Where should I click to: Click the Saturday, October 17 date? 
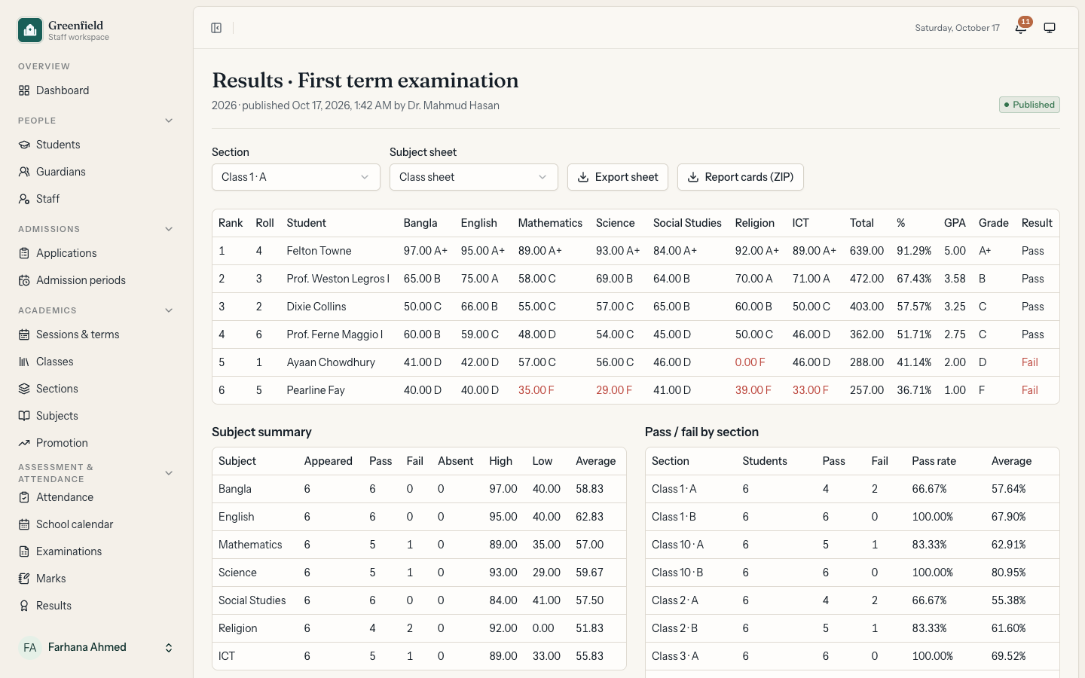957,28
